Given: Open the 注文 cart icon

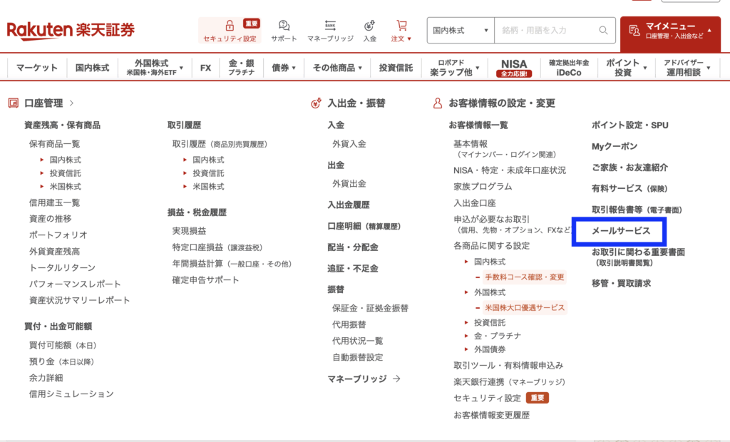Looking at the screenshot, I should tap(402, 25).
